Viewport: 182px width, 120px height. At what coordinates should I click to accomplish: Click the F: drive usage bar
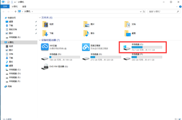point(147,57)
